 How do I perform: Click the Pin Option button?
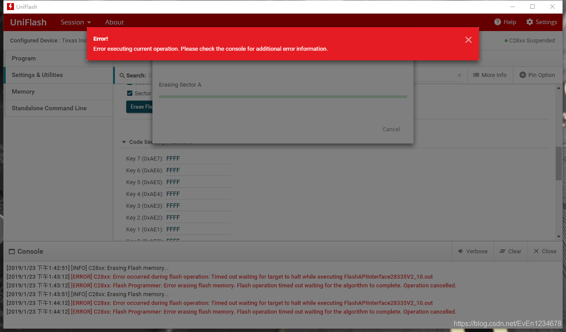pyautogui.click(x=537, y=75)
